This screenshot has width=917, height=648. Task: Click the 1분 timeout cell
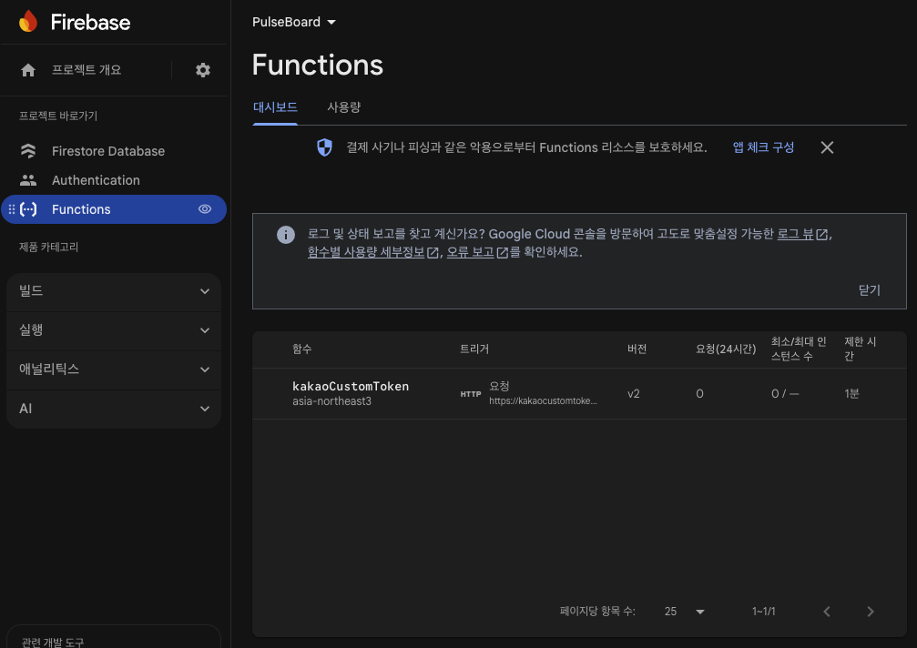[851, 394]
